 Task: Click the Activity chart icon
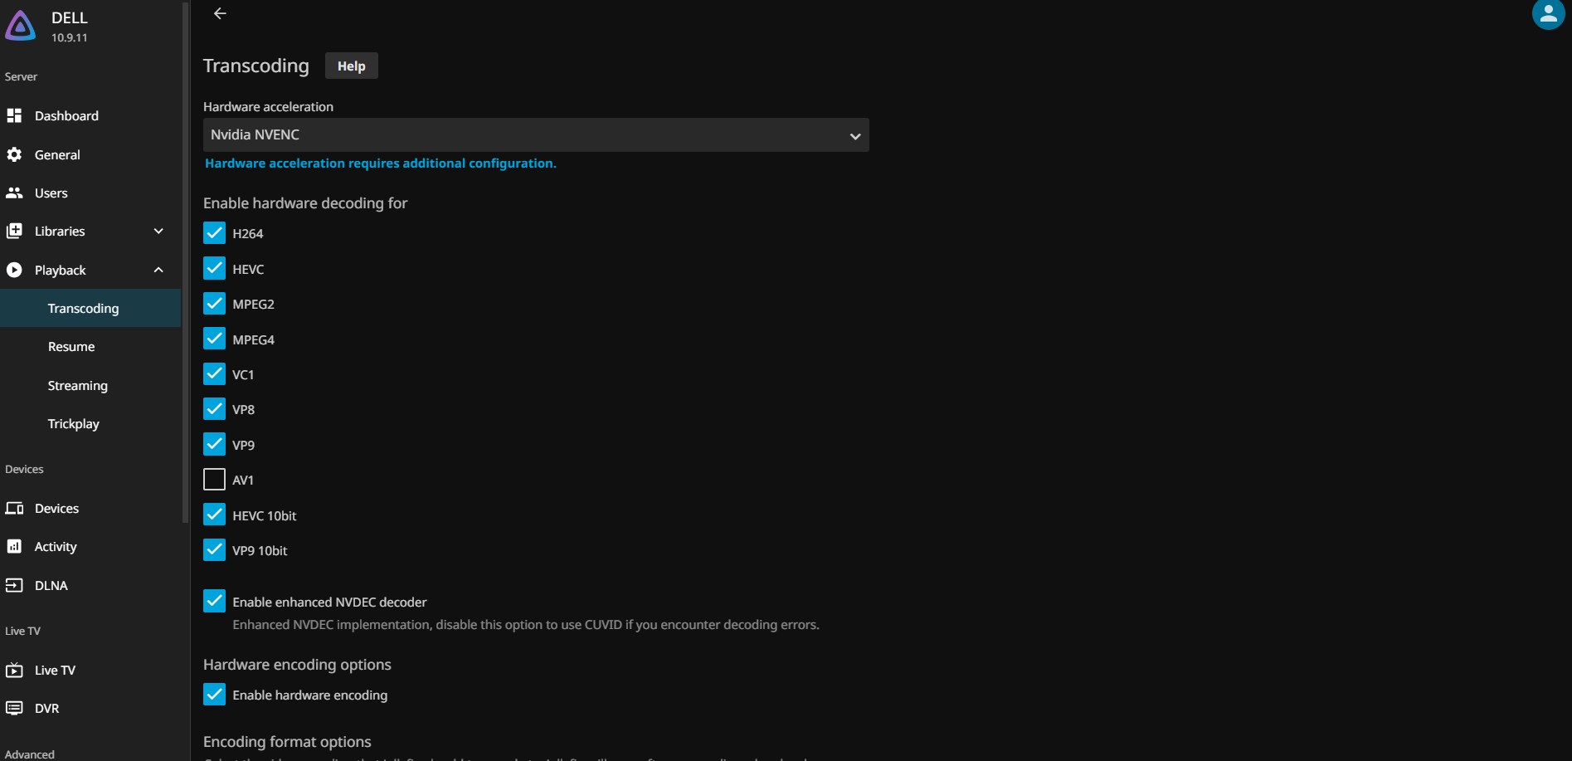tap(14, 547)
